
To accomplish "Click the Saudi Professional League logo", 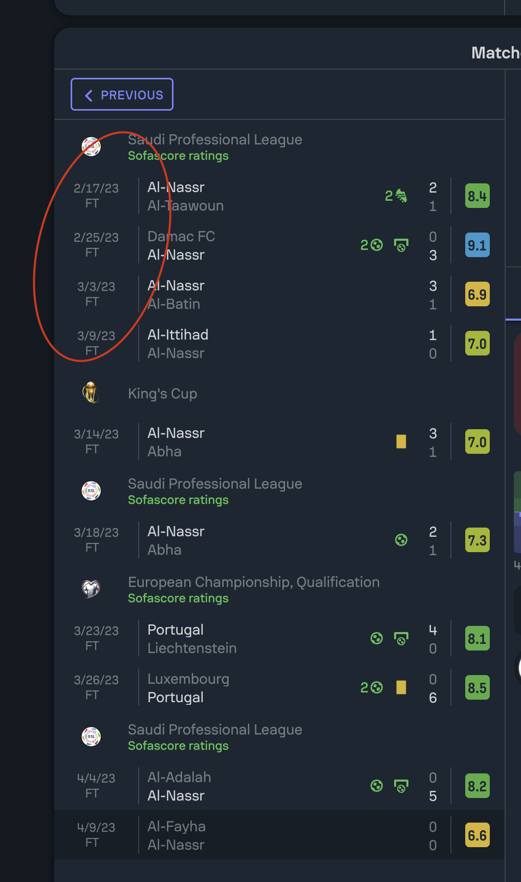I will coord(91,145).
